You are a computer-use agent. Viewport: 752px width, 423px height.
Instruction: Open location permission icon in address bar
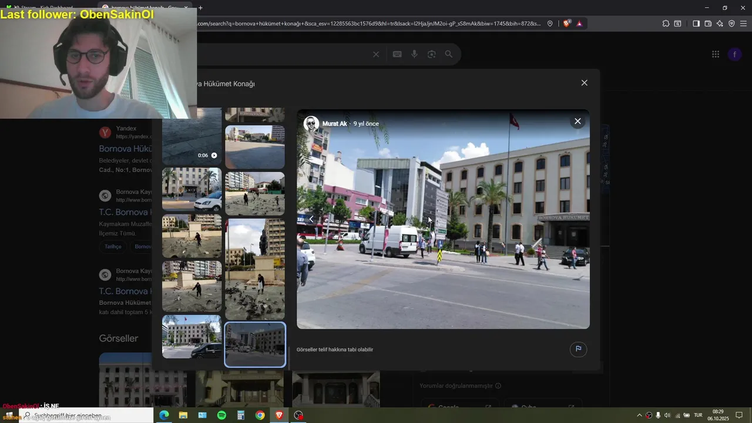[550, 23]
